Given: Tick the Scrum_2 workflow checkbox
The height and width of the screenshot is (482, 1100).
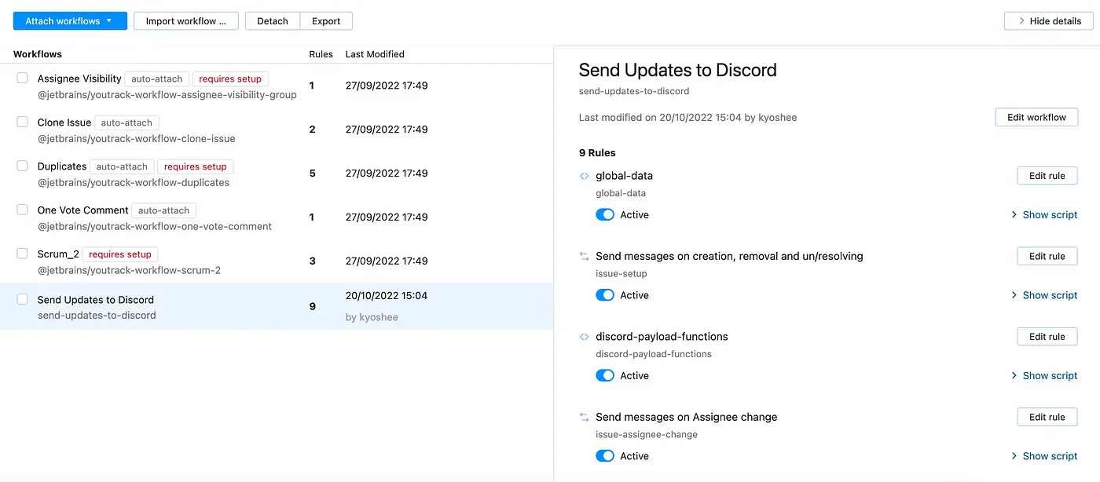Looking at the screenshot, I should (23, 254).
